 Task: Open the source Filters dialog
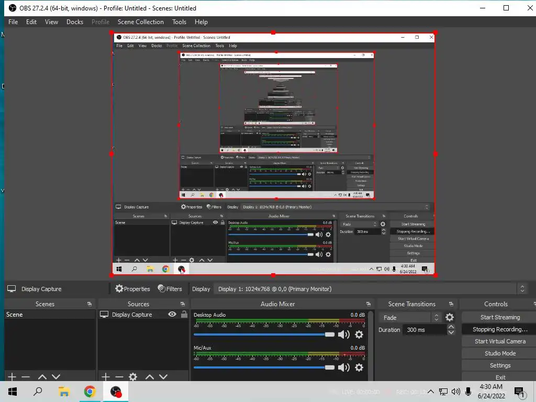click(x=170, y=289)
